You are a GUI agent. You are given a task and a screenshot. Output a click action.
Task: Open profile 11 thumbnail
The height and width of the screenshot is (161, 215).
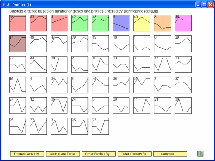pos(142,105)
